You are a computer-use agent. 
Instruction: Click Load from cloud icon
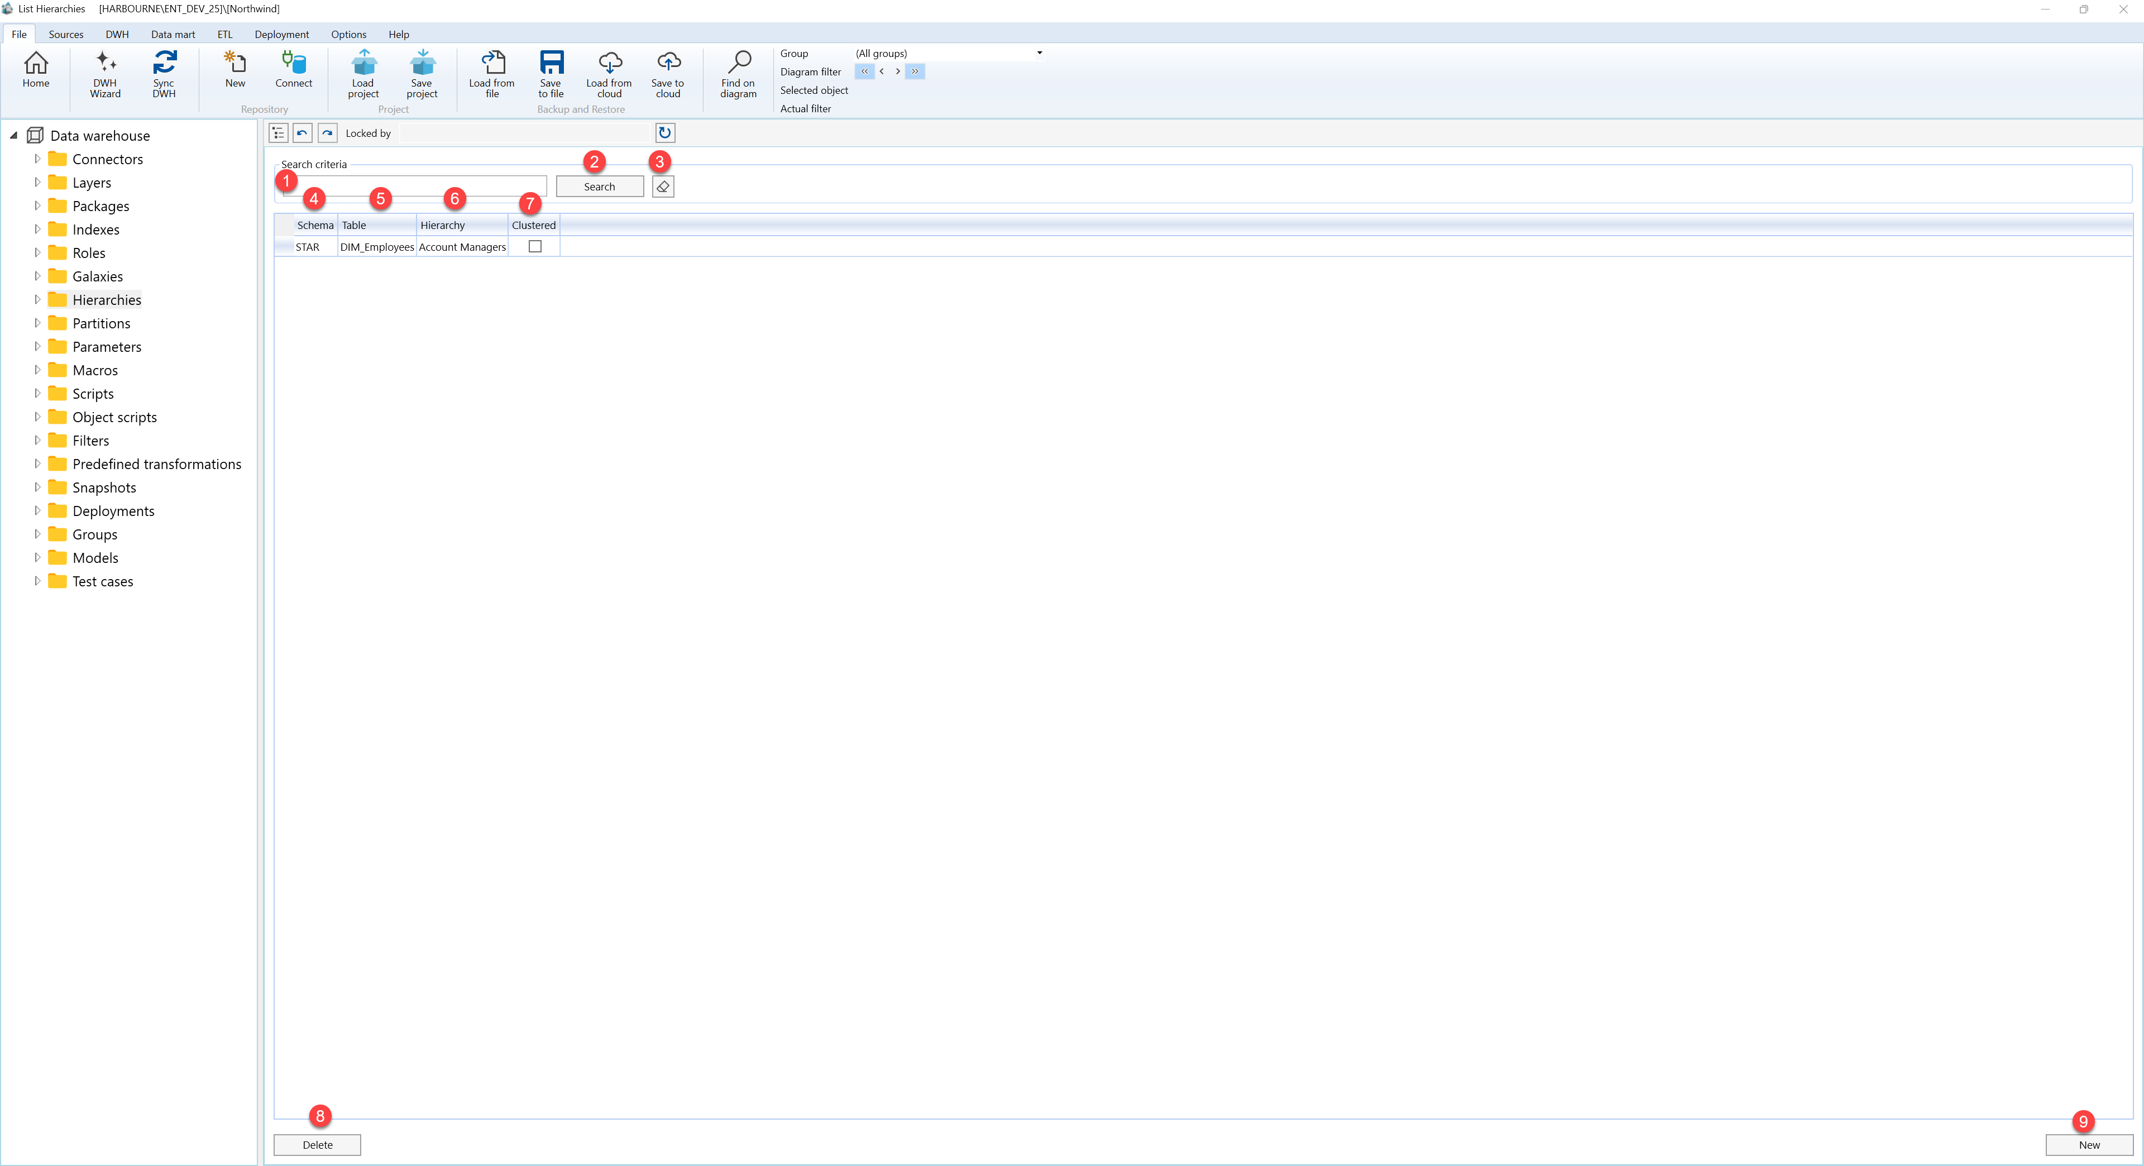[609, 75]
